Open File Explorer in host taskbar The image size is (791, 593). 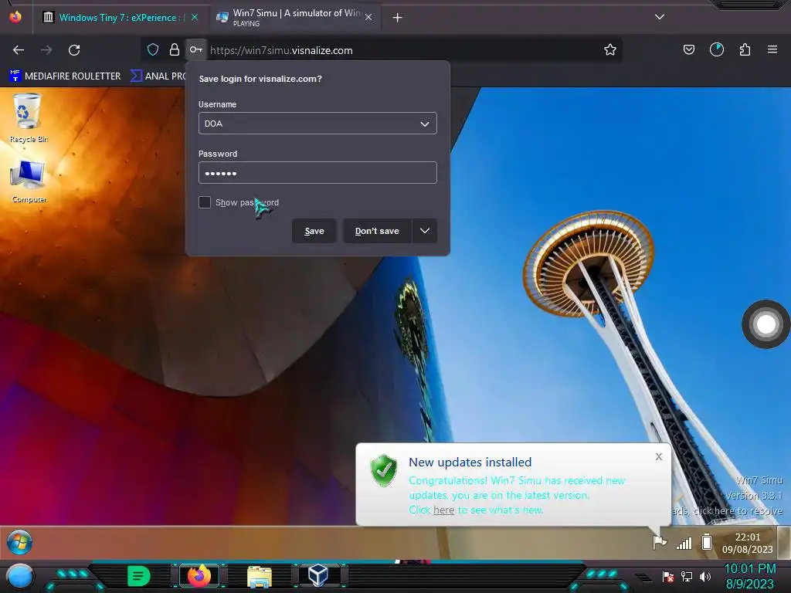260,576
